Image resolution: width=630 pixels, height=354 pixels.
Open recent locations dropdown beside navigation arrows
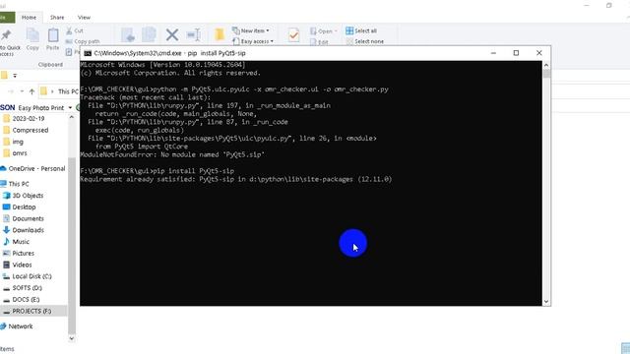22,91
